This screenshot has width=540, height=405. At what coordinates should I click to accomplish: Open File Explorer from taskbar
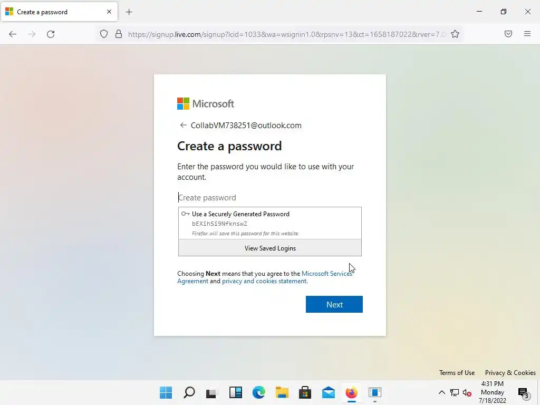[282, 392]
